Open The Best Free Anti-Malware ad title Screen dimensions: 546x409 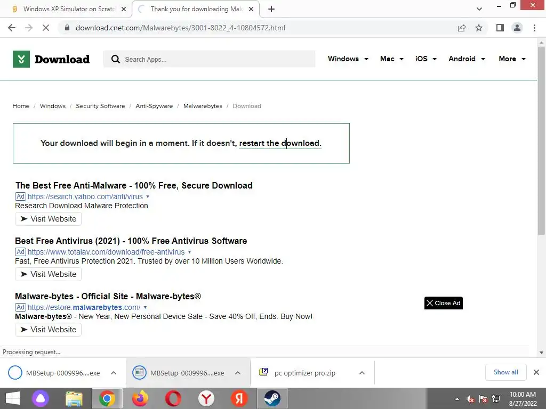coord(134,185)
